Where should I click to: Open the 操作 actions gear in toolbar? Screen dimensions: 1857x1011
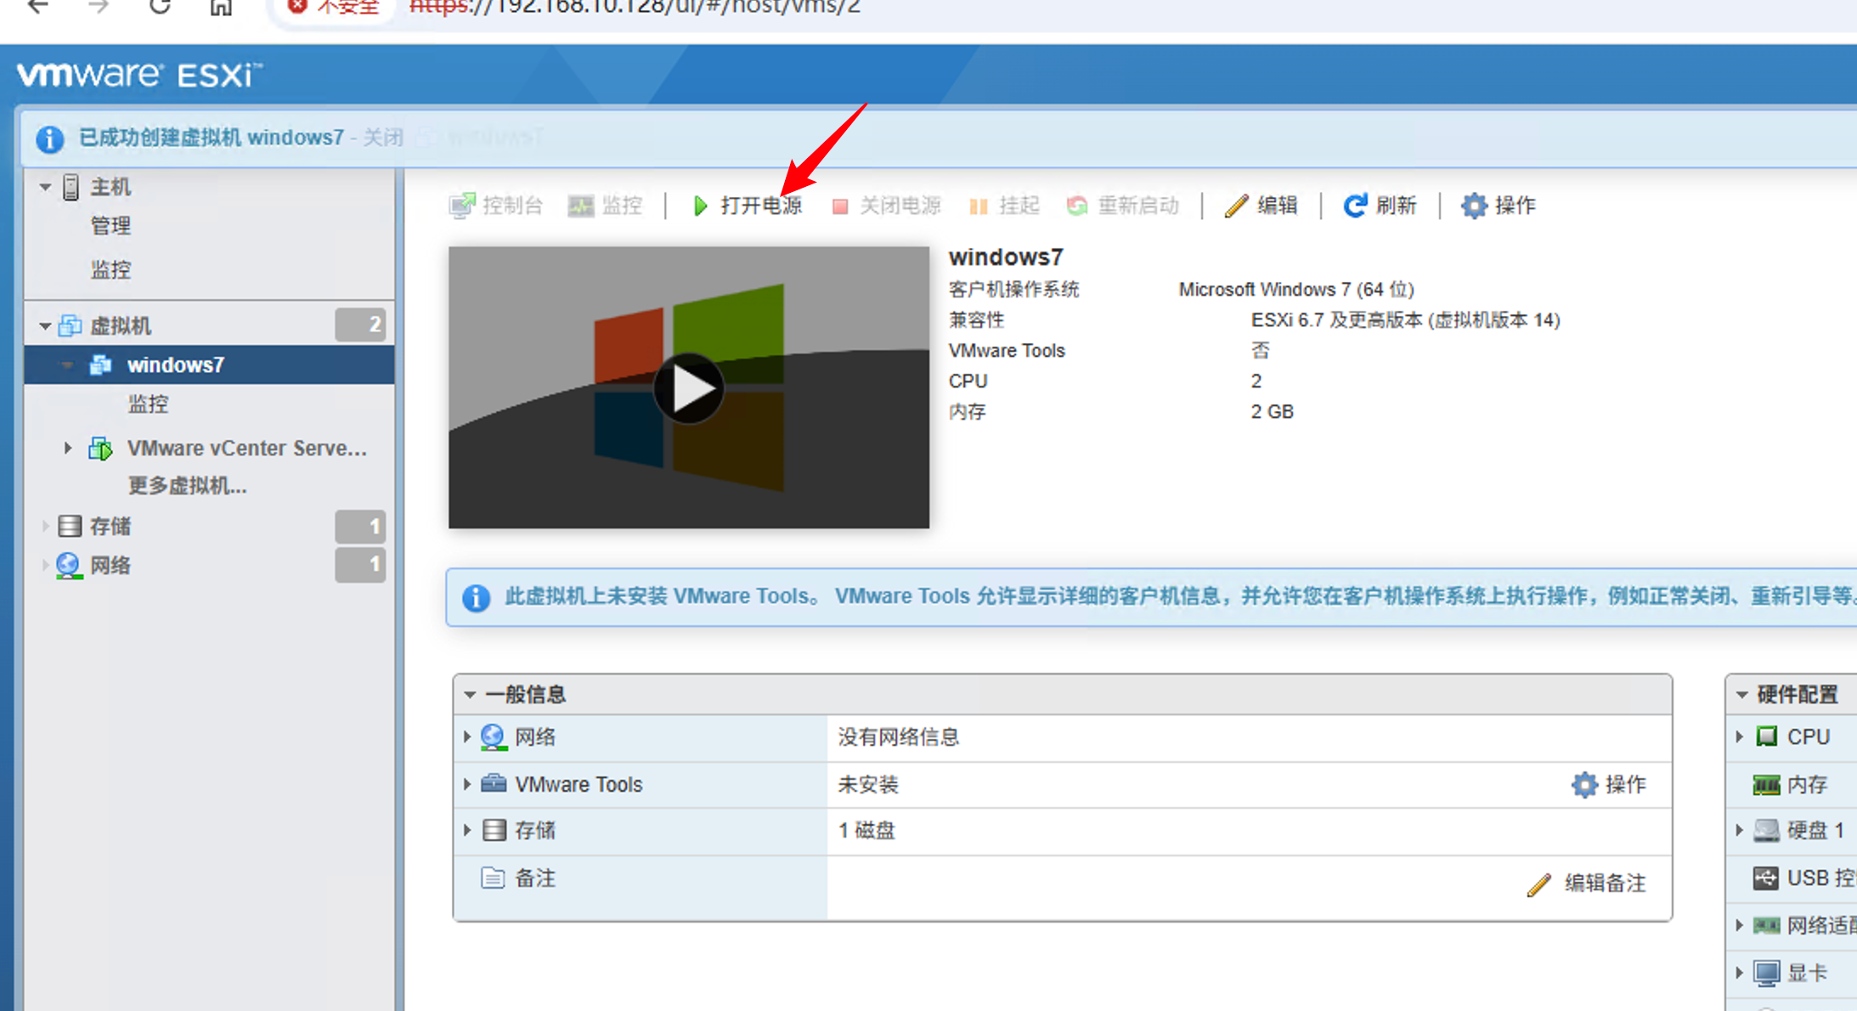(1499, 206)
